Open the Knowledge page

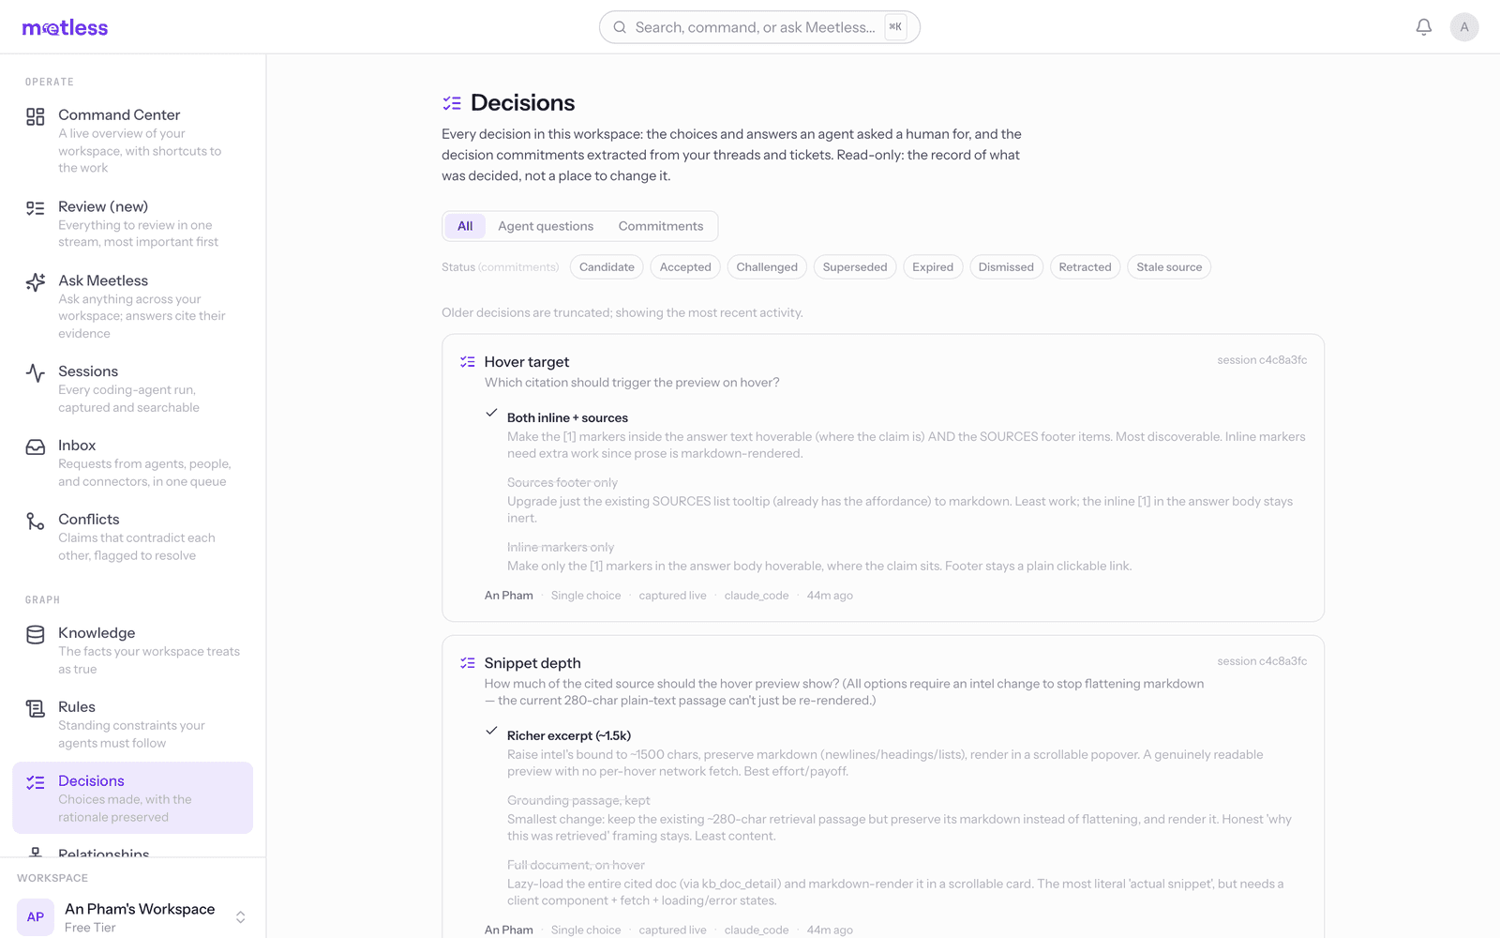132,650
